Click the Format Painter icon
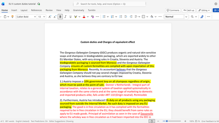 [12, 17]
